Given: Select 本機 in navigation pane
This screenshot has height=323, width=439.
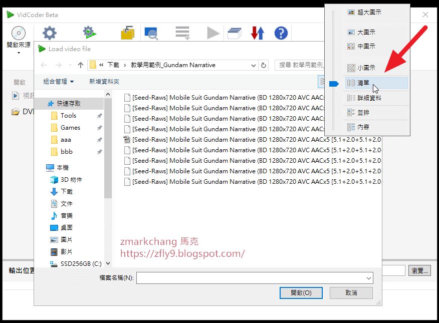Looking at the screenshot, I should tap(63, 168).
